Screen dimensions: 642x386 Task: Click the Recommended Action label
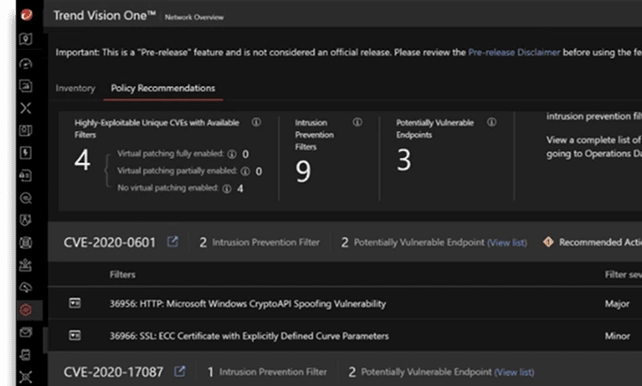tap(601, 243)
